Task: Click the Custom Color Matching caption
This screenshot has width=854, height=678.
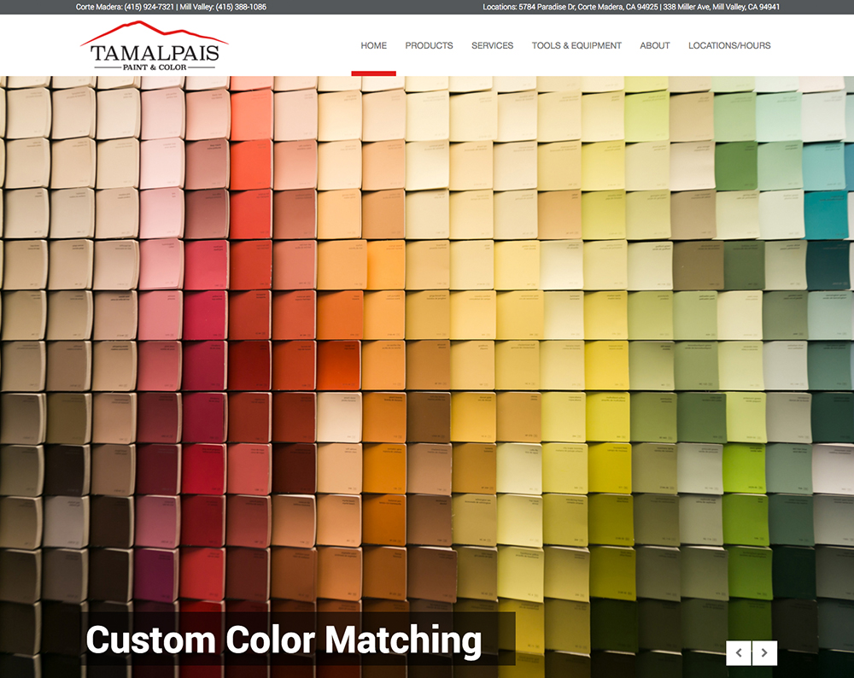Action: pyautogui.click(x=284, y=640)
